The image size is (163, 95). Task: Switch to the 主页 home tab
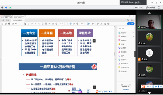pyautogui.click(x=3, y=20)
